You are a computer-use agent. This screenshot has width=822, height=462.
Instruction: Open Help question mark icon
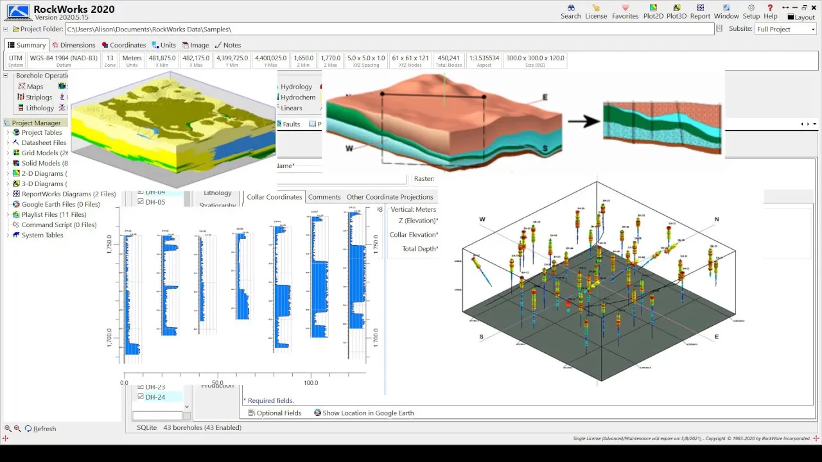[771, 12]
